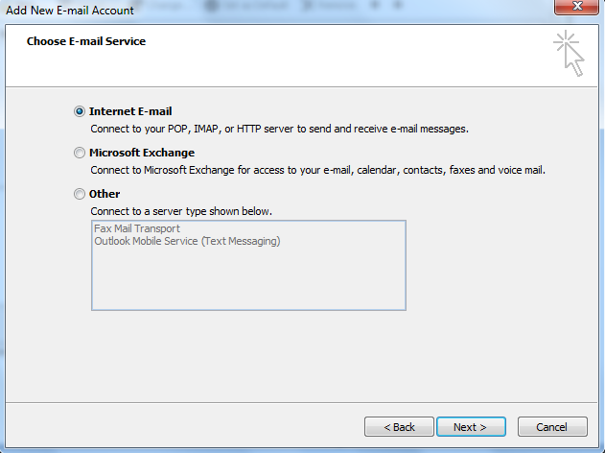Pick Outlook Mobile Service (Text Messaging) entry
Screen dimensions: 605x453
click(187, 242)
